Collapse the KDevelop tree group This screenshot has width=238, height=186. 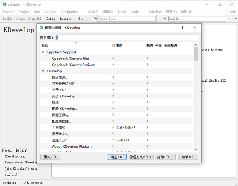[43, 71]
